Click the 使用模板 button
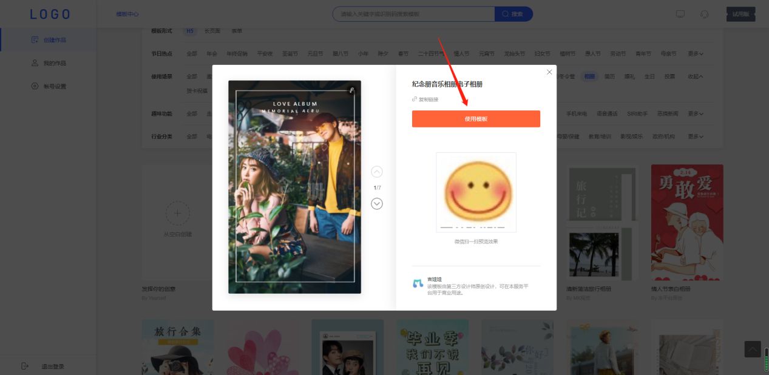The image size is (769, 375). point(476,118)
